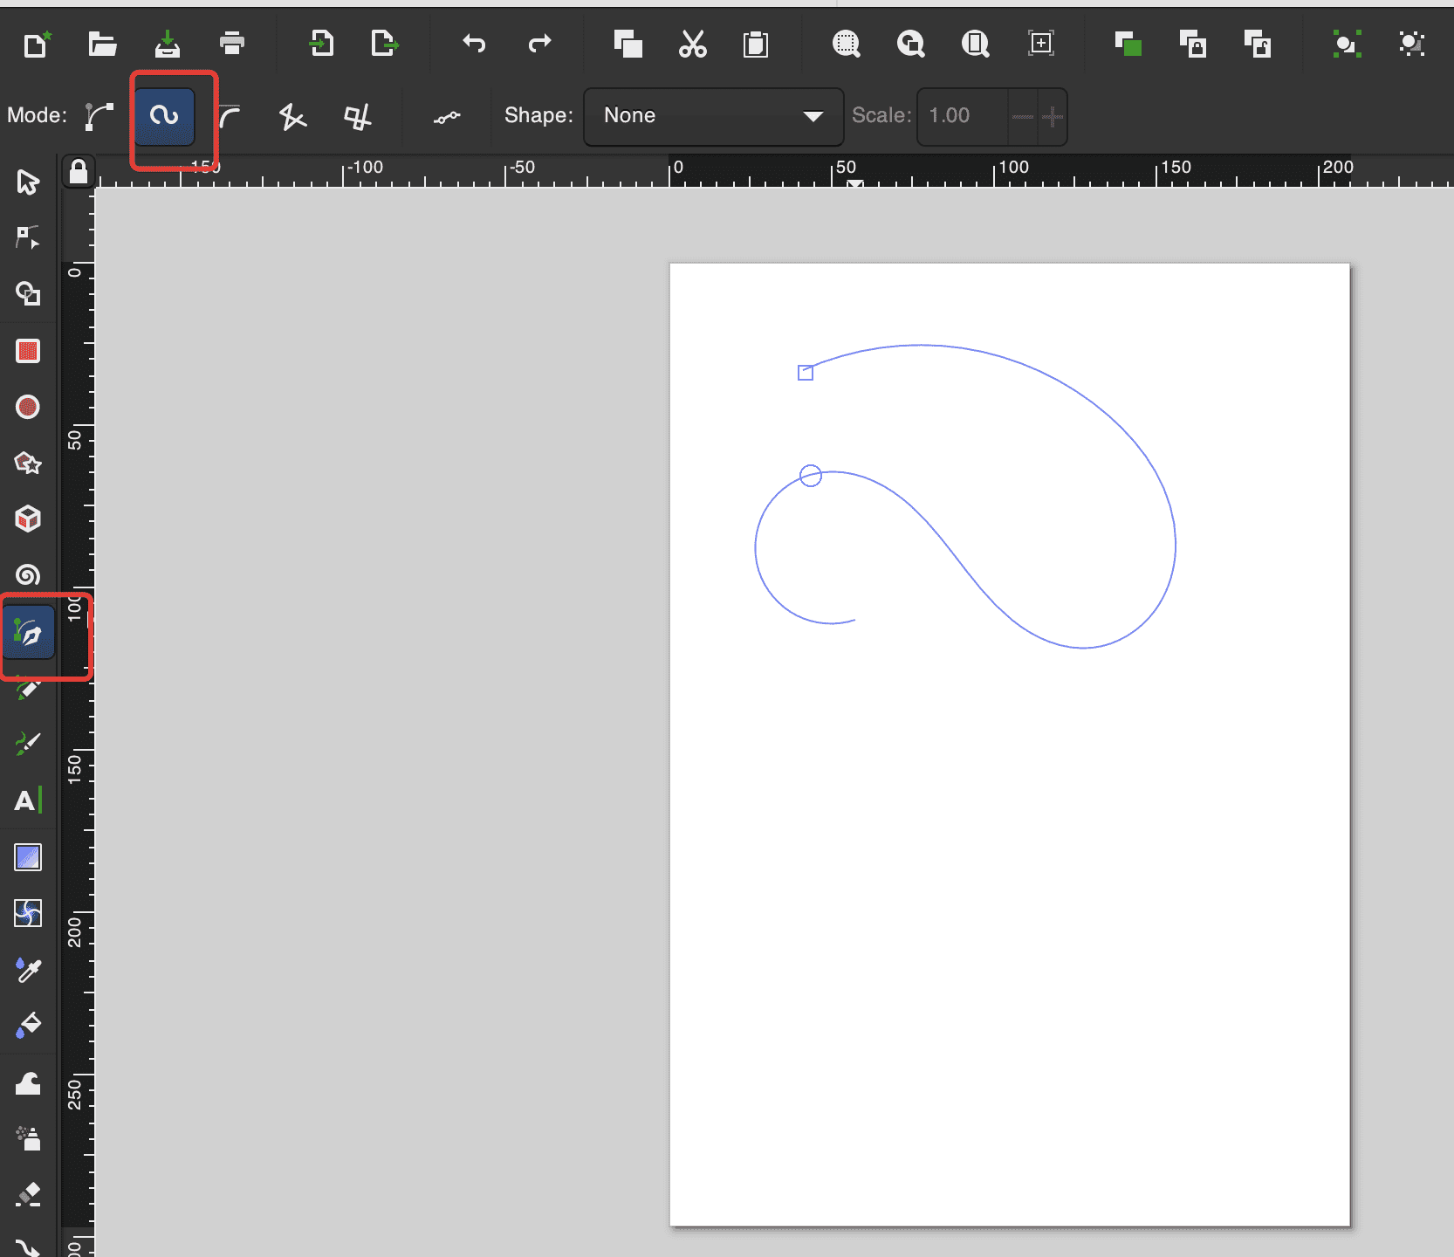
Task: Select the Node editing tool
Action: pos(28,237)
